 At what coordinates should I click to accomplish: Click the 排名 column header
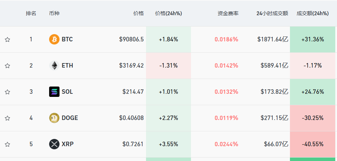[31, 13]
